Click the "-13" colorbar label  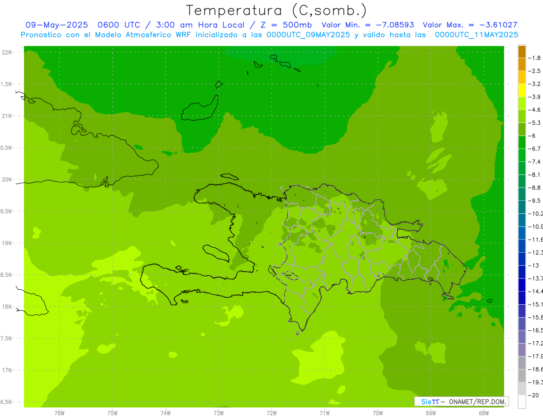(x=534, y=265)
